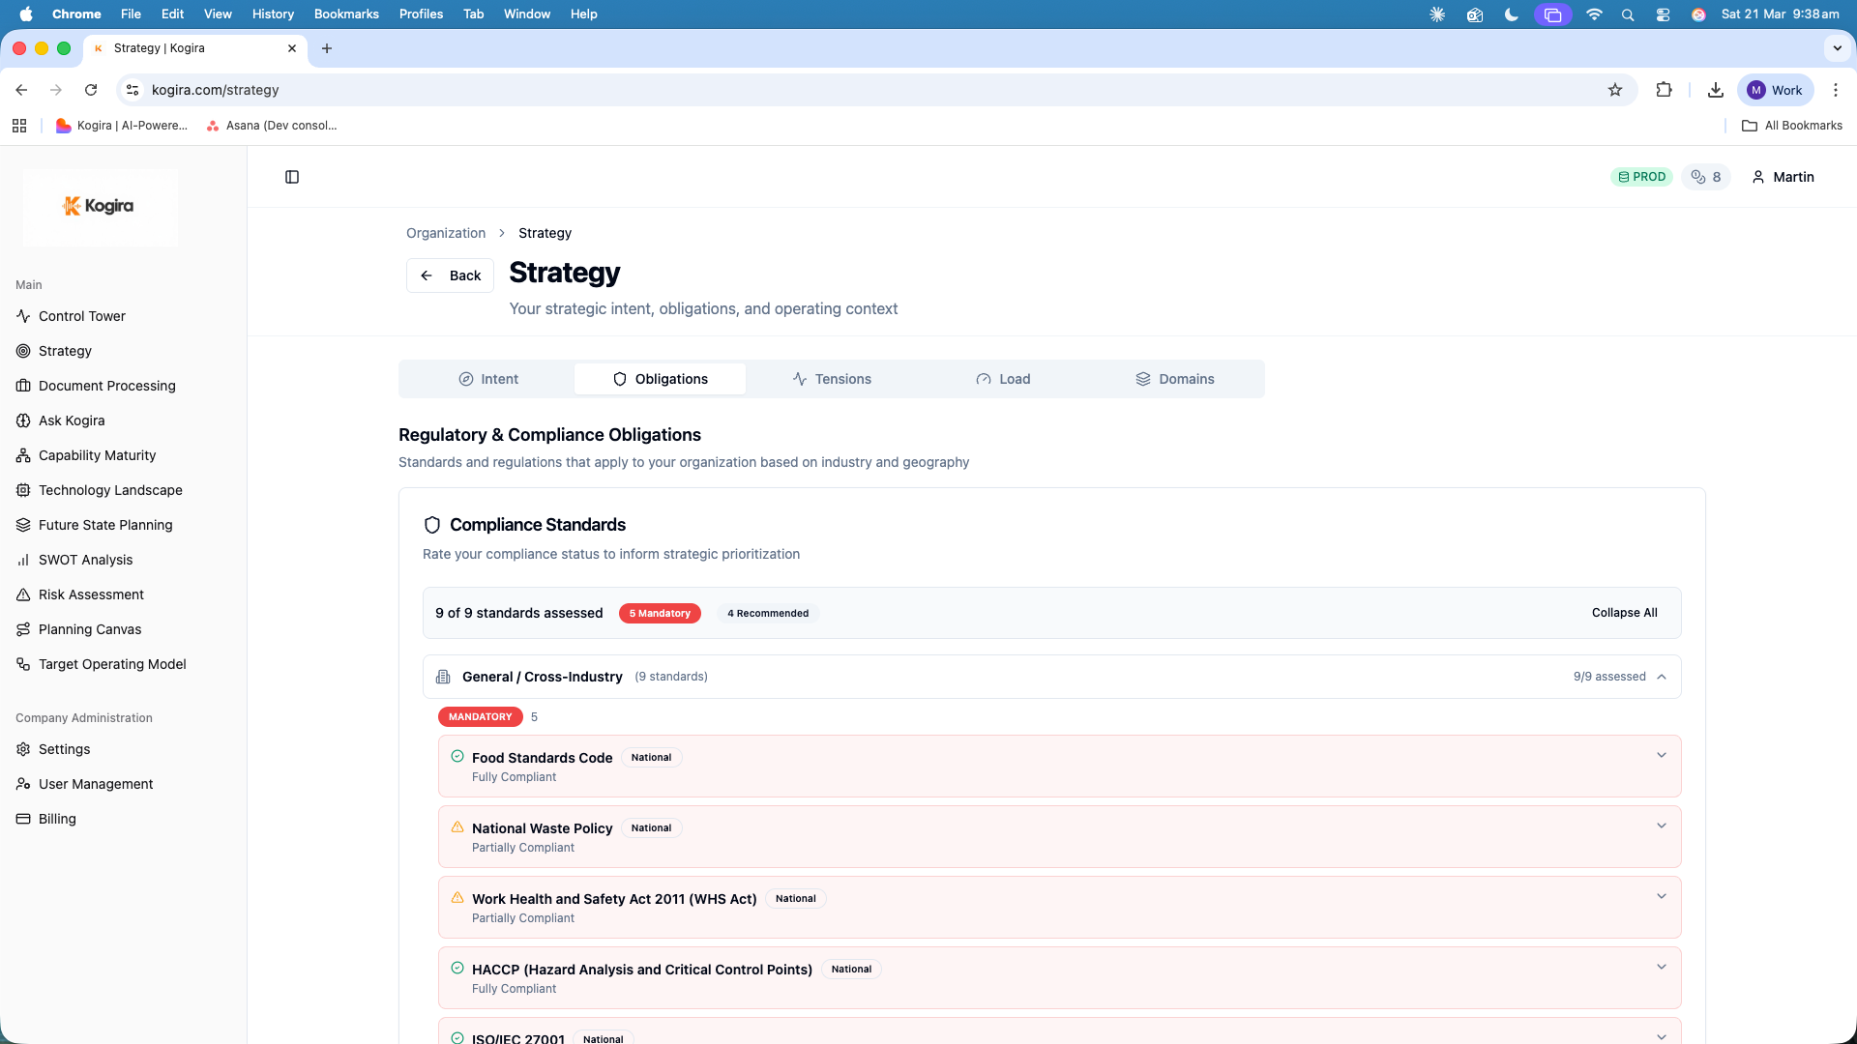Select Control Tower from the sidebar
Viewport: 1857px width, 1044px height.
pos(81,316)
